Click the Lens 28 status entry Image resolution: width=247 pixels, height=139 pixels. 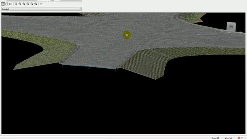click(215, 138)
